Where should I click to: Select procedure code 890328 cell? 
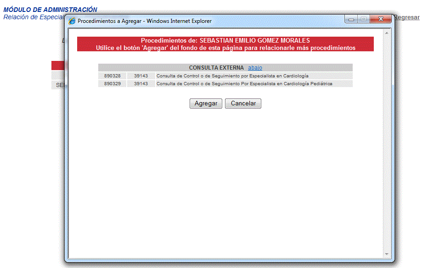coord(112,76)
